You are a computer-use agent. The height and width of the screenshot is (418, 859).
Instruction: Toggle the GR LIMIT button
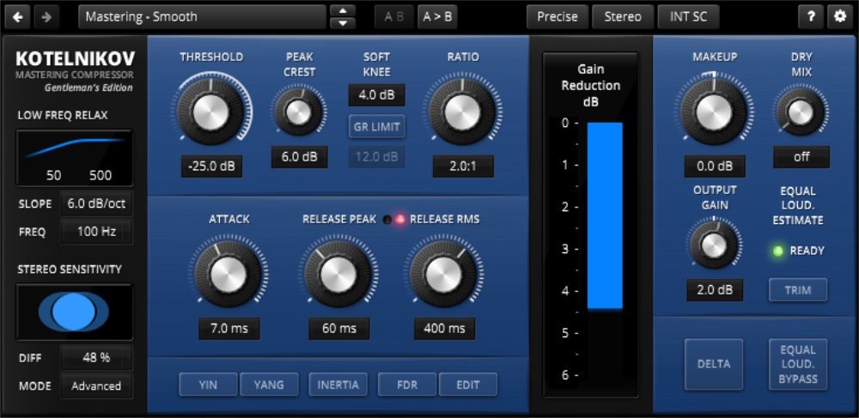pyautogui.click(x=376, y=127)
